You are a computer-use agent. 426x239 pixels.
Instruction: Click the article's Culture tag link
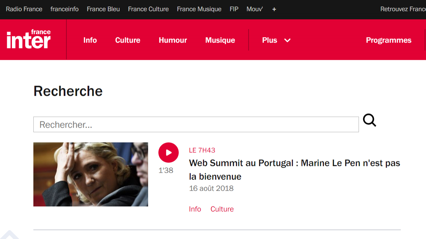click(x=222, y=209)
